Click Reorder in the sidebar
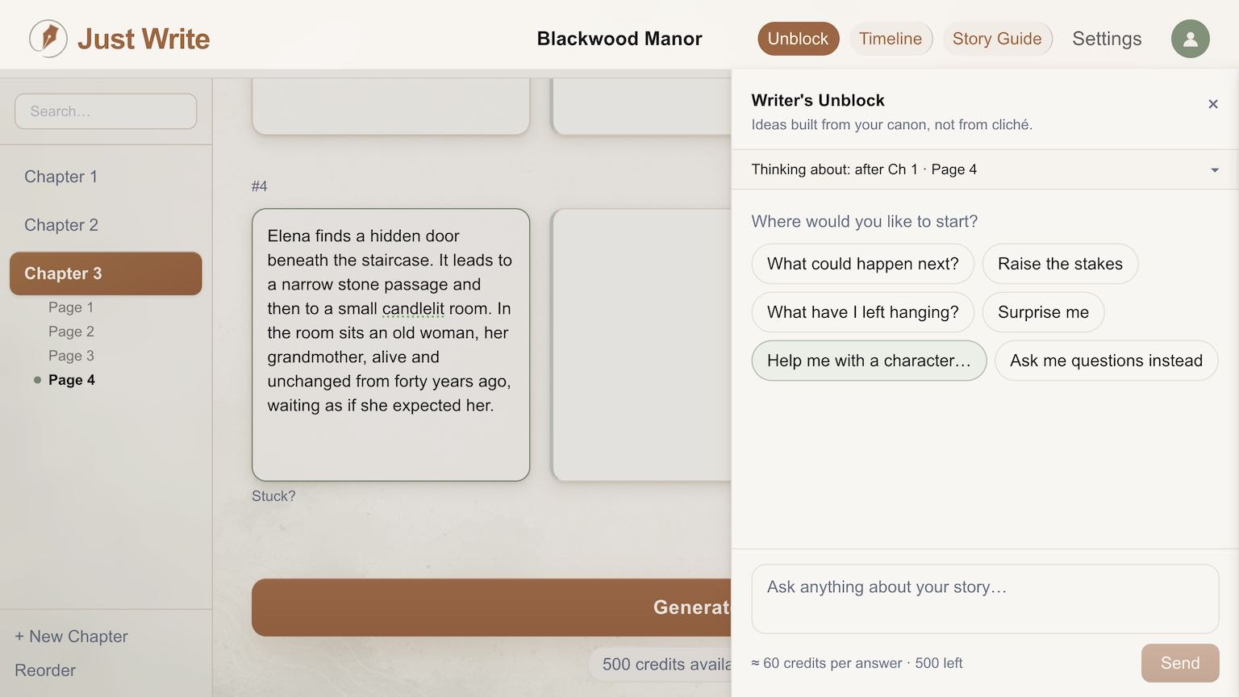Screen dimensions: 1239x697 point(45,670)
